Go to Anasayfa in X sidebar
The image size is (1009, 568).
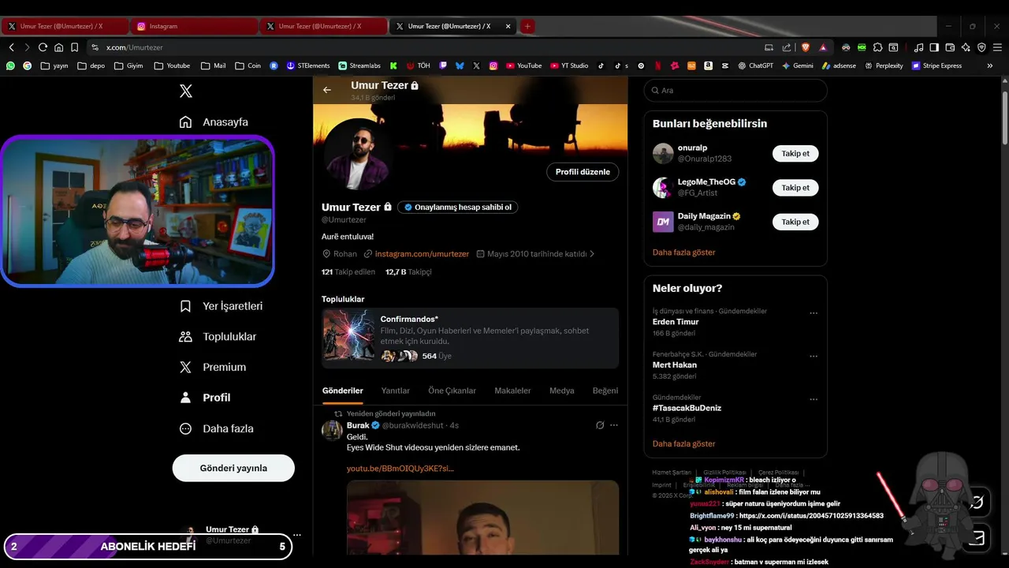click(x=214, y=122)
